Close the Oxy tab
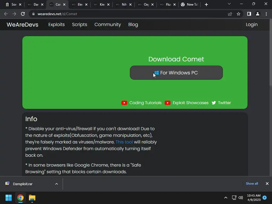Viewport: 272px width, 204px height. click(x=152, y=5)
